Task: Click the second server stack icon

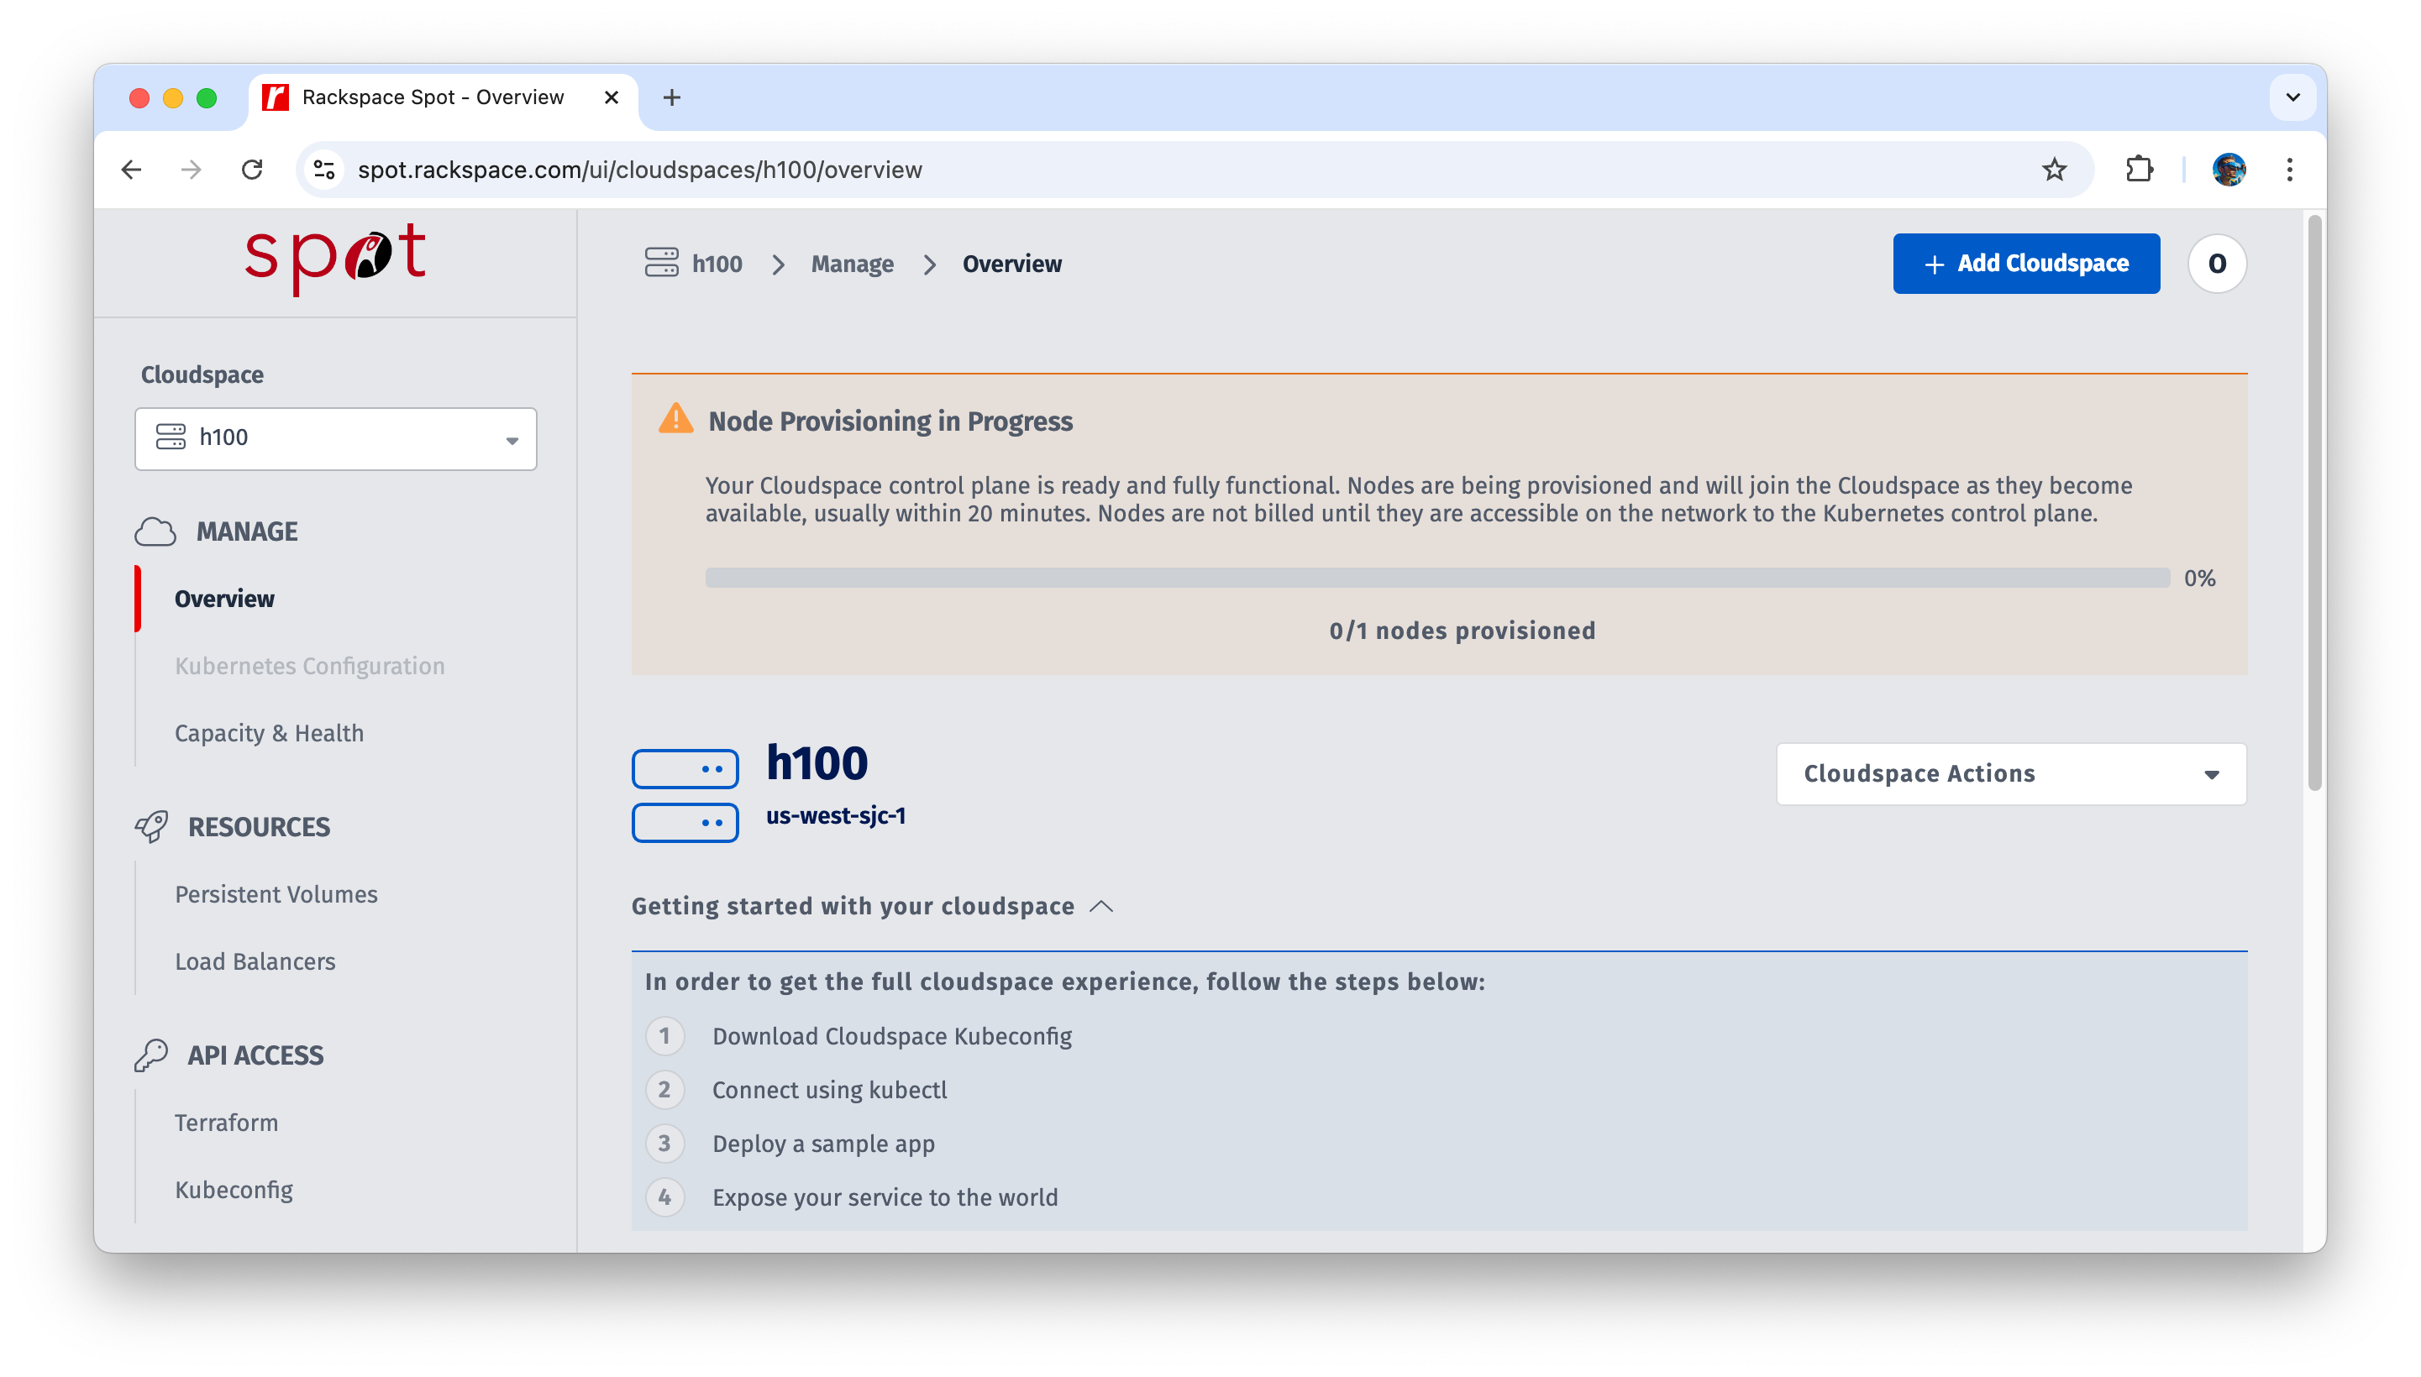Action: coord(686,822)
